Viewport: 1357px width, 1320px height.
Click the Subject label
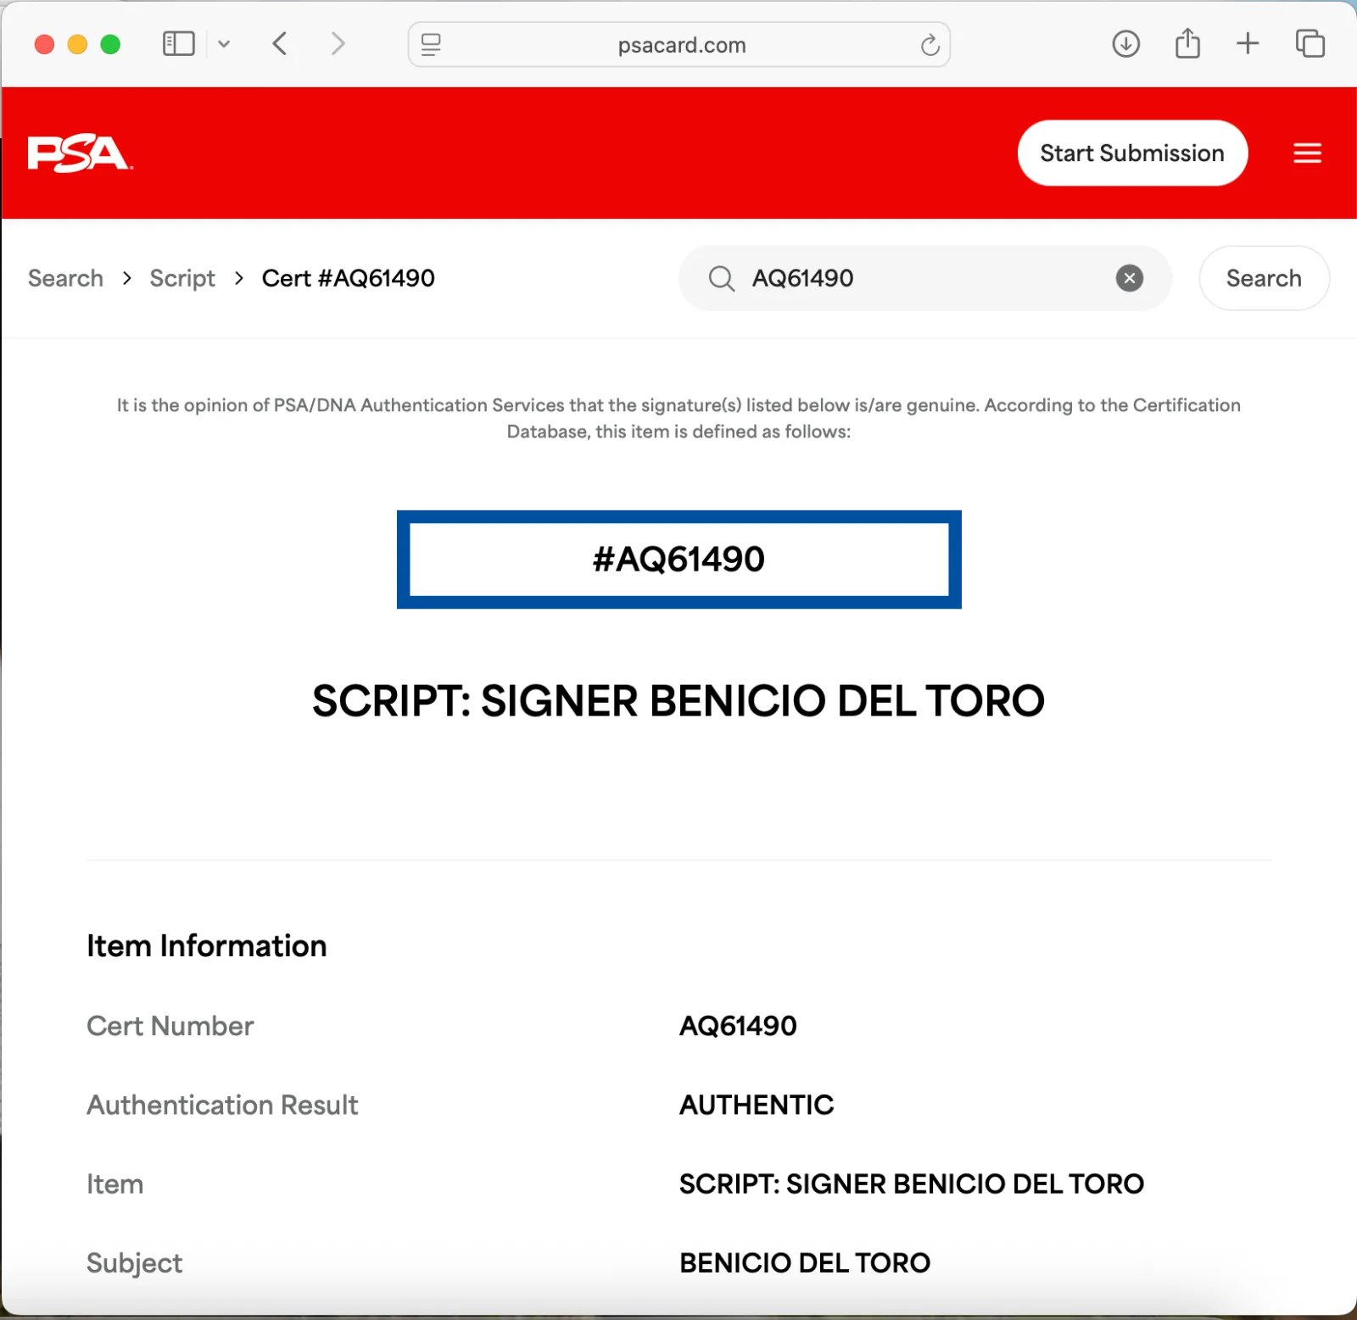[134, 1262]
